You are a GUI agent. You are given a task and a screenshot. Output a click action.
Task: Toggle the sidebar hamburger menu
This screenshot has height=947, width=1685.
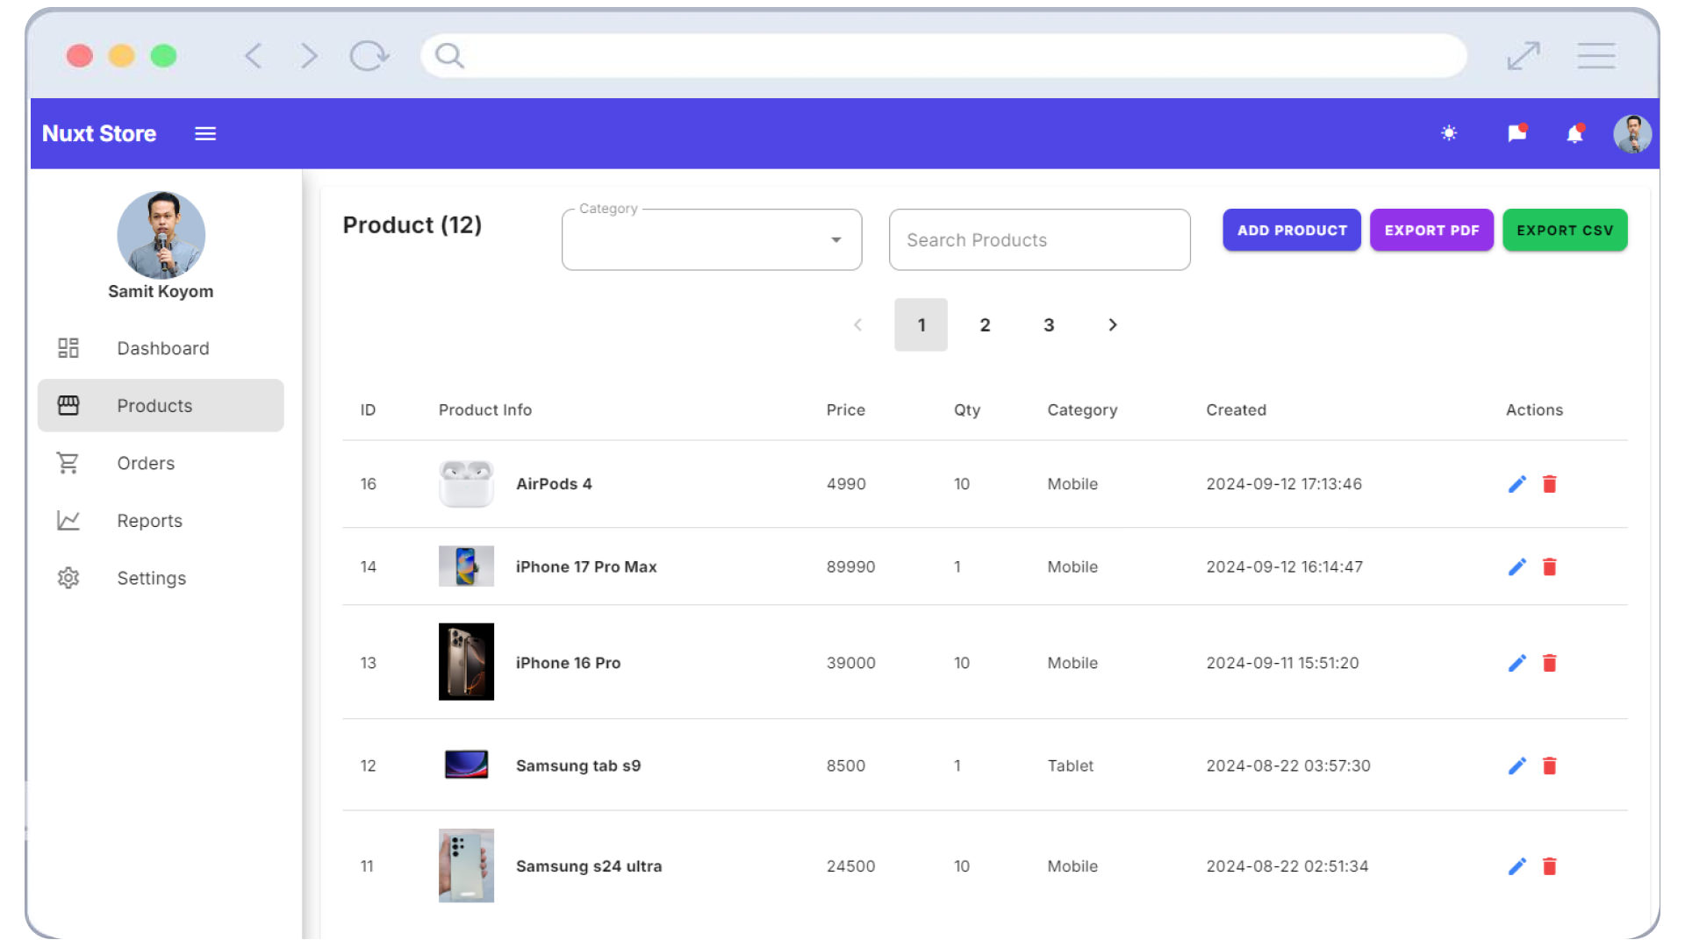pos(205,133)
